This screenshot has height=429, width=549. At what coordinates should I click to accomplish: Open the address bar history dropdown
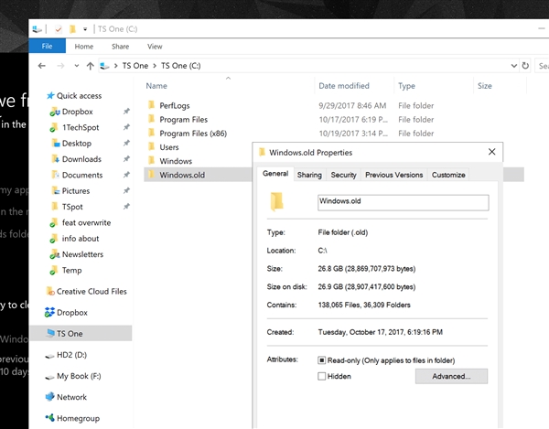[x=511, y=66]
